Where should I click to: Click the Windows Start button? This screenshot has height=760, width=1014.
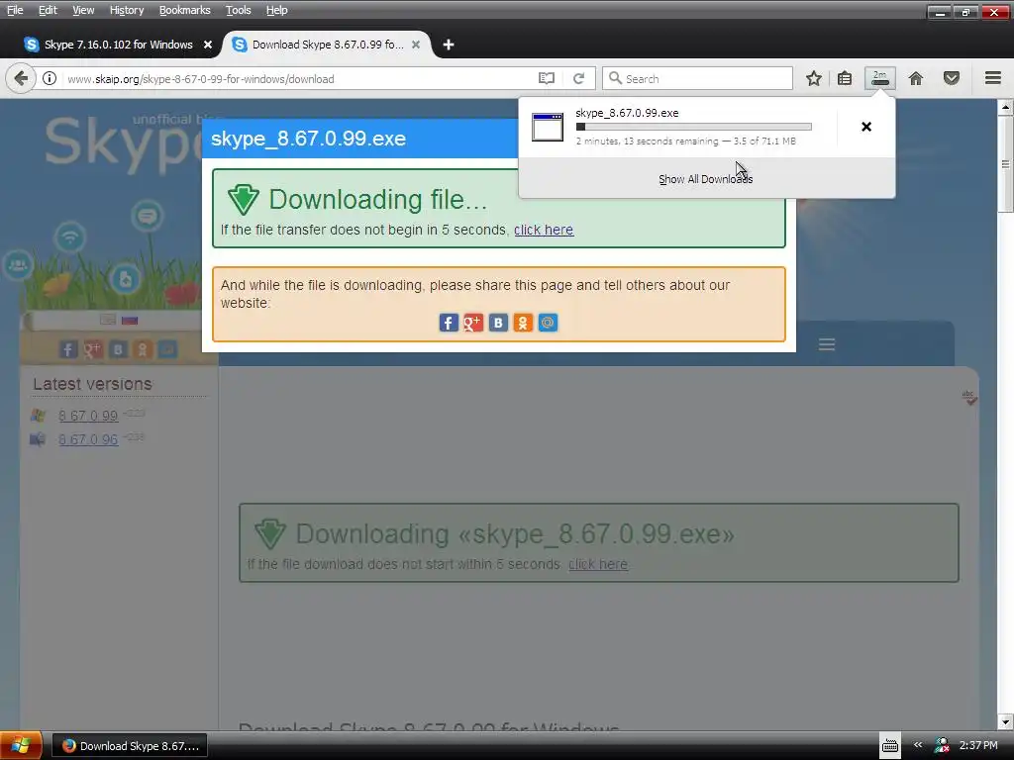point(21,745)
